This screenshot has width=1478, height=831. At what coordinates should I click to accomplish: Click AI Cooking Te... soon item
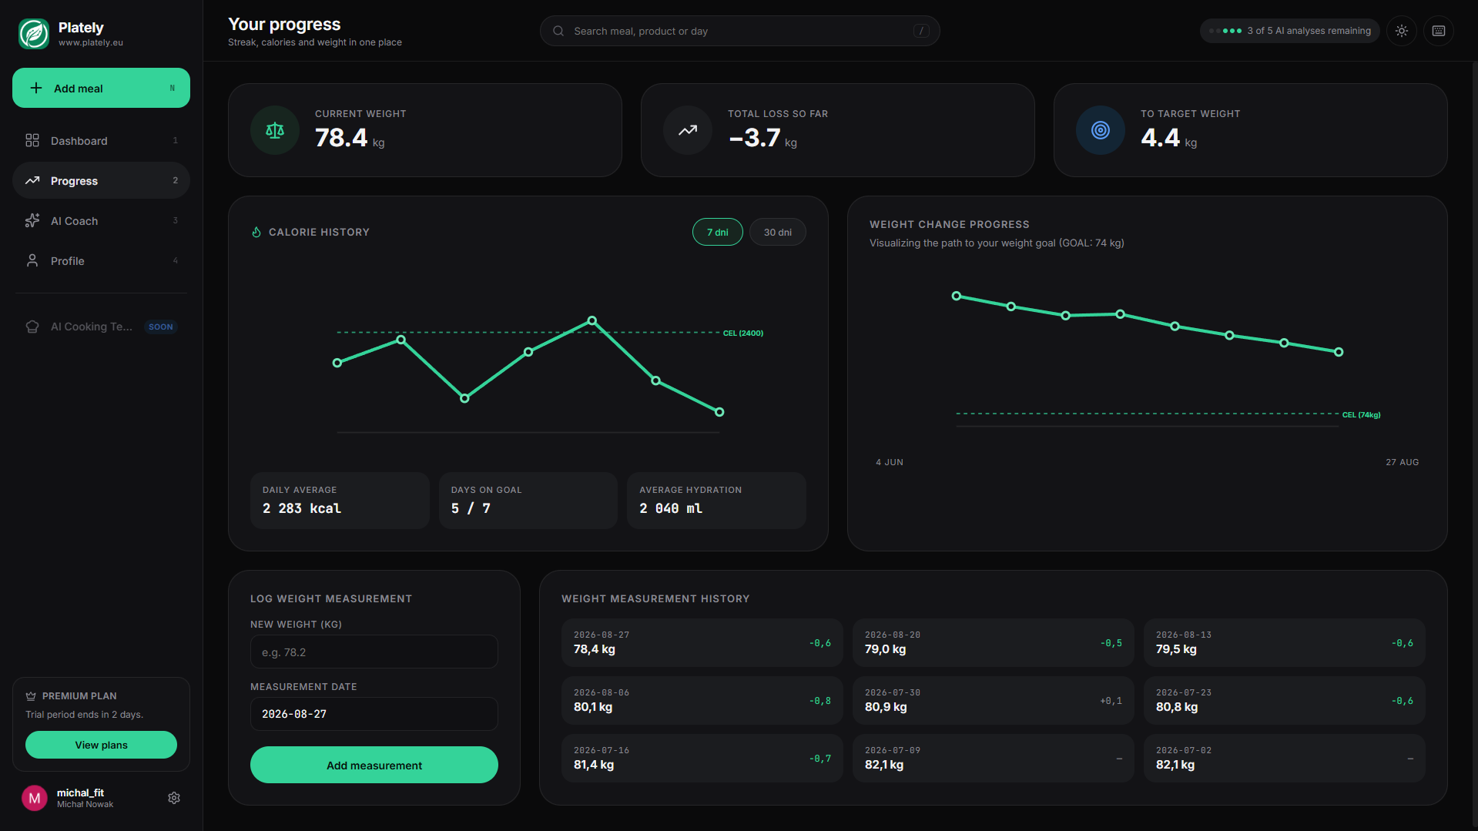(101, 327)
